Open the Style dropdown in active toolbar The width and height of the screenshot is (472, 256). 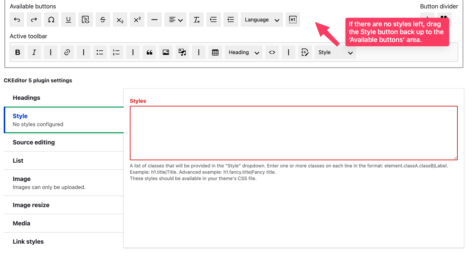335,53
